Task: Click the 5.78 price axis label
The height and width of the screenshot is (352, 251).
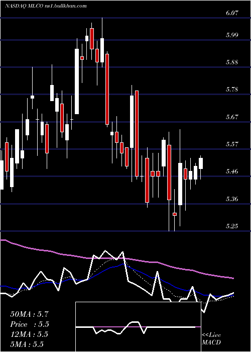Action: [x=232, y=90]
